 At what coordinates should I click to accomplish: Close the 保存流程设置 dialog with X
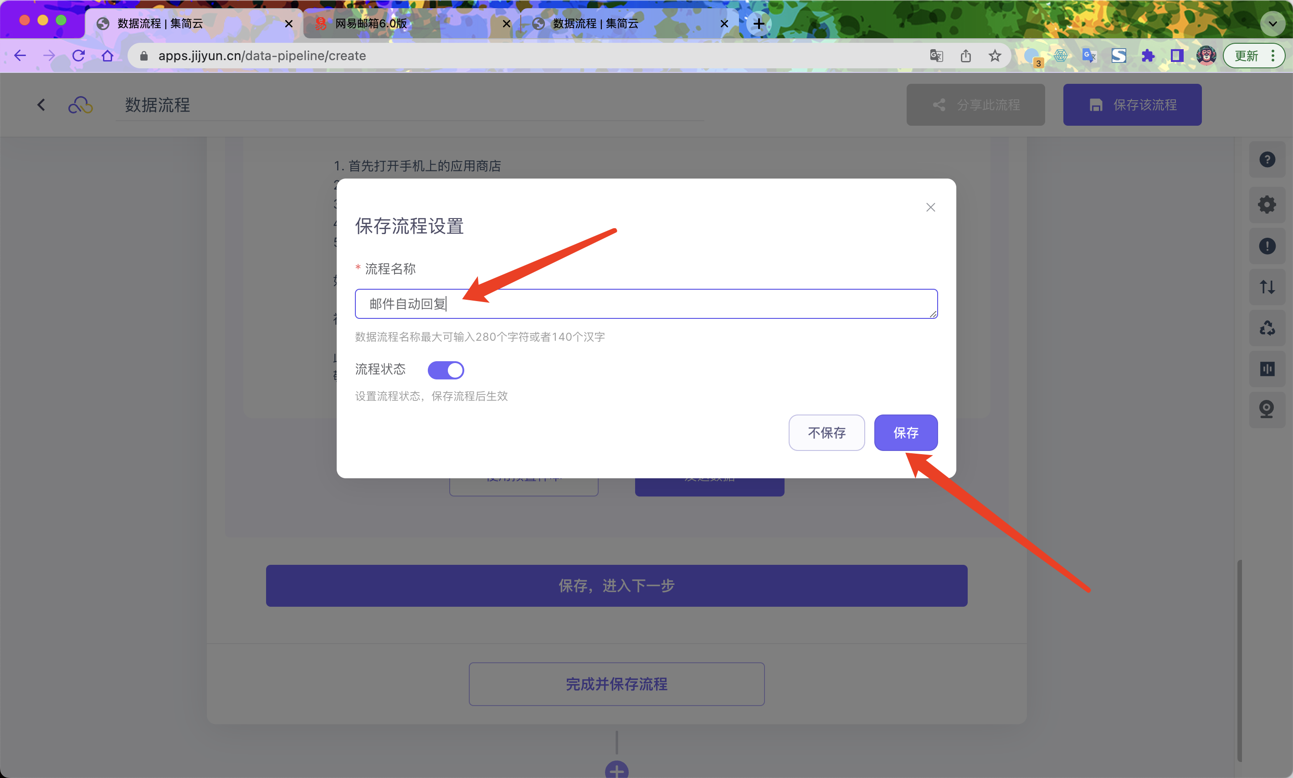coord(930,208)
